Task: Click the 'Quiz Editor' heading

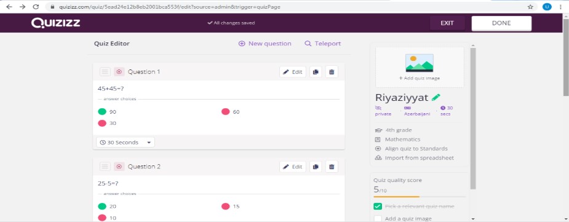Action: 112,44
